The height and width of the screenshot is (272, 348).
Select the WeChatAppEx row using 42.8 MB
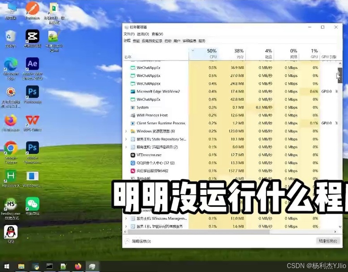click(x=230, y=99)
